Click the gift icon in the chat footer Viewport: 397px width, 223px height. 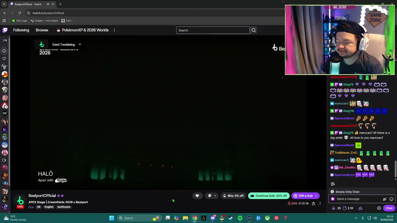[360, 208]
